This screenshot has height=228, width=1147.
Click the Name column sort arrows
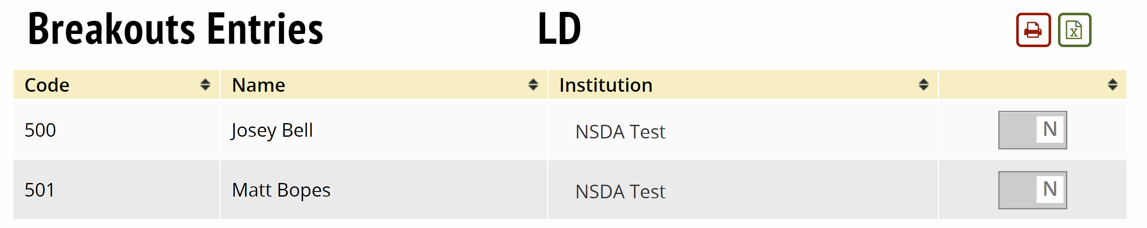pyautogui.click(x=533, y=84)
